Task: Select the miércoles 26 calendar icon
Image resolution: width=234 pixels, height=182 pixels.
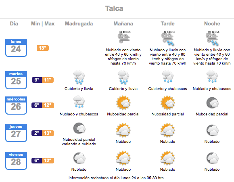Action: (16, 105)
